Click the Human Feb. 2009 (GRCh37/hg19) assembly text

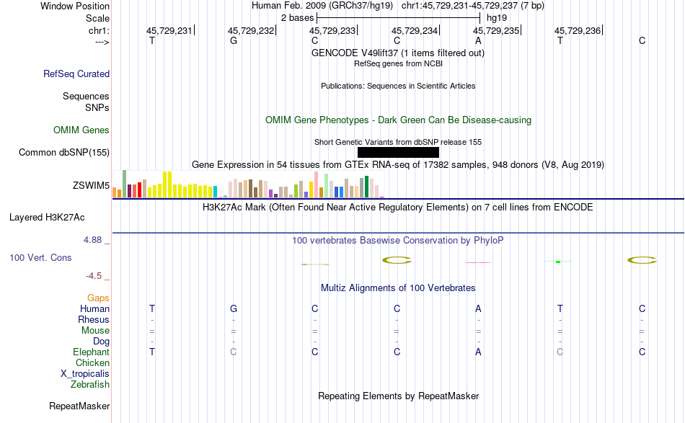coord(322,6)
